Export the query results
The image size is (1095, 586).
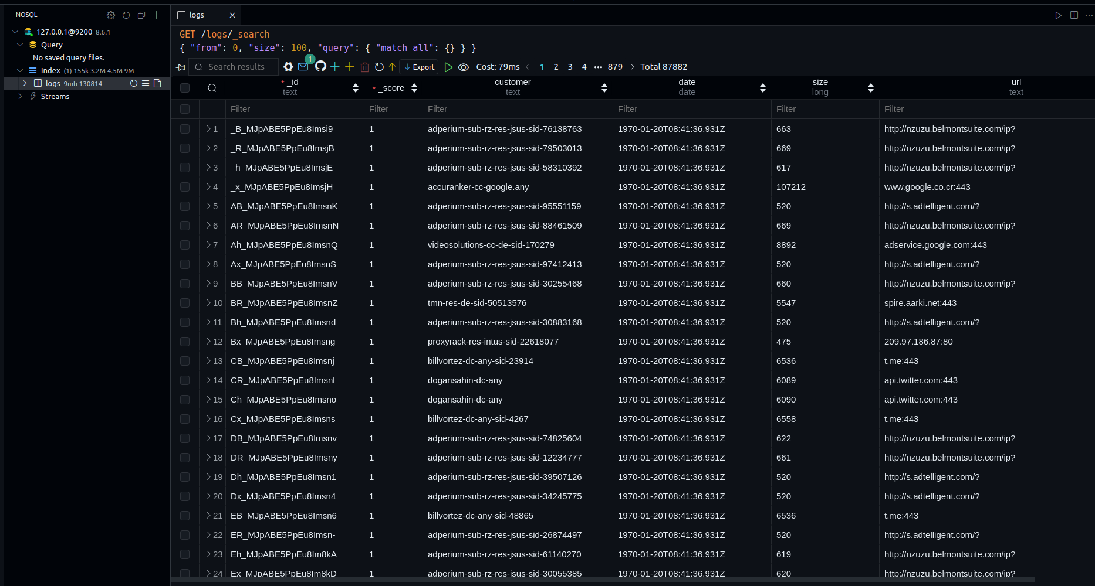[x=419, y=67]
